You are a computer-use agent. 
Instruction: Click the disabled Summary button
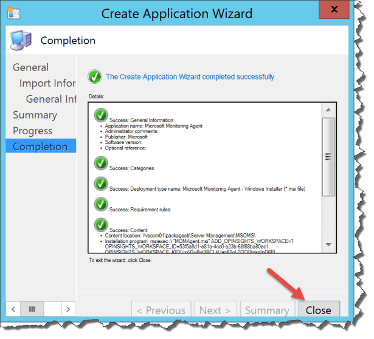click(x=268, y=309)
